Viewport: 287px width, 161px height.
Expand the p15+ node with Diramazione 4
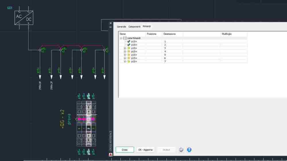(125, 52)
